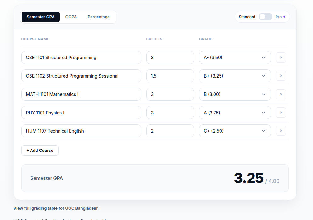The width and height of the screenshot is (313, 220).
Task: Click credits field showing 2 for HUM 1107
Action: [170, 131]
